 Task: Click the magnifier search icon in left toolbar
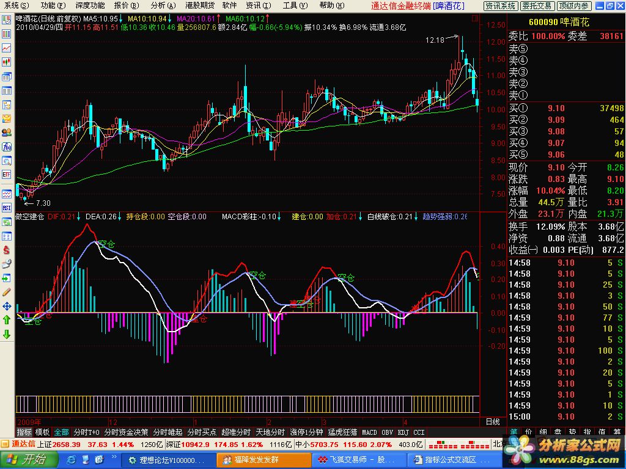pyautogui.click(x=6, y=161)
